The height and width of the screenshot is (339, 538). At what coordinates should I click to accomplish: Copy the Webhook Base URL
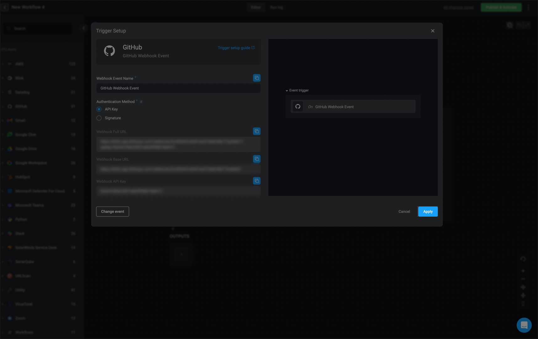pyautogui.click(x=257, y=159)
